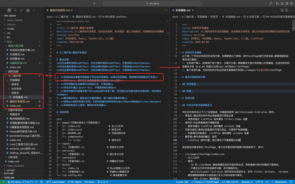Open more actions for right editor group
295x184 pixels.
pos(291,10)
